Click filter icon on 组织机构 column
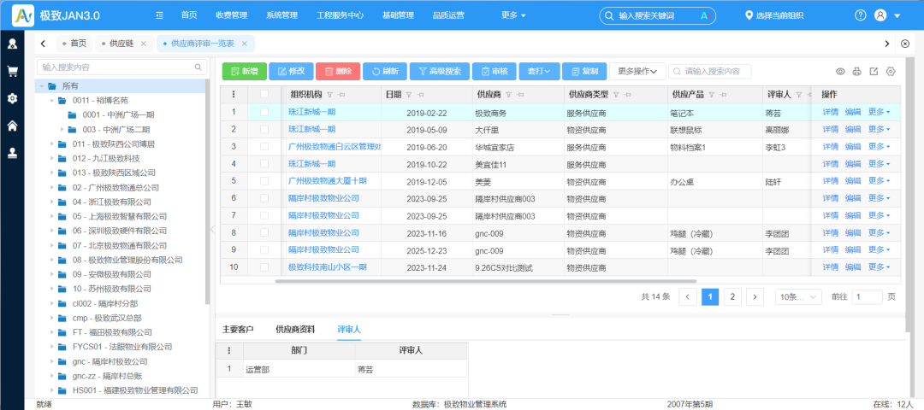The width and height of the screenshot is (924, 410). (x=329, y=95)
